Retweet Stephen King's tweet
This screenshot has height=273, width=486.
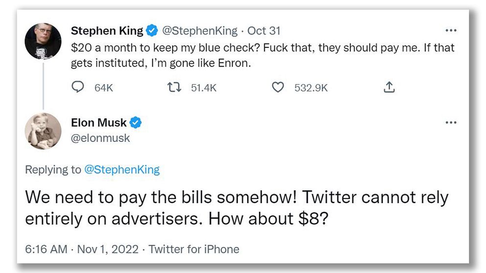[x=173, y=88]
